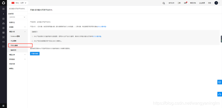Open 财务 in top navigation

click(x=209, y=3)
